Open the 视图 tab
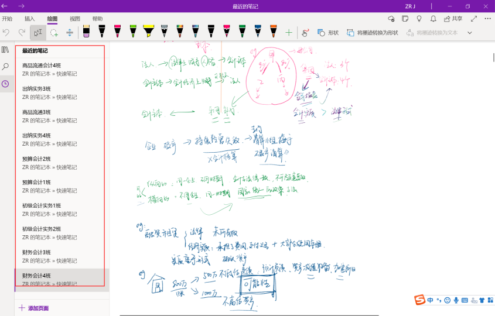Screen dimensions: 495x316 75,19
